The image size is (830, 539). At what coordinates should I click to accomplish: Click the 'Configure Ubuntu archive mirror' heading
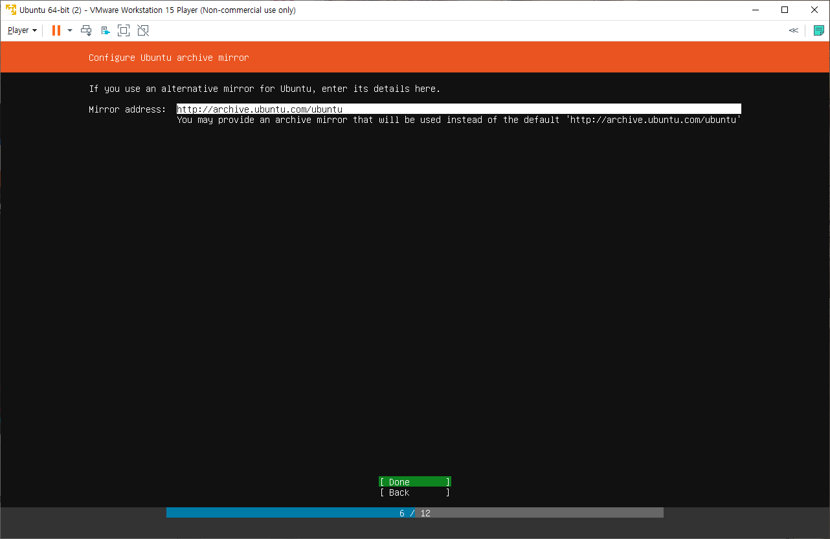(168, 58)
